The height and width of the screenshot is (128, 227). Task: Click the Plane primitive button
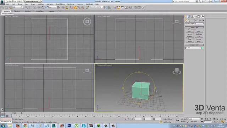pyautogui.click(x=199, y=42)
